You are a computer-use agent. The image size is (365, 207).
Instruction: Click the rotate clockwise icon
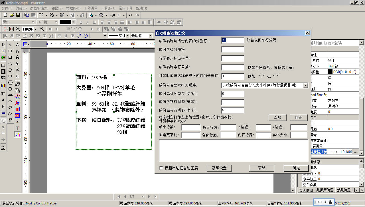[79, 36]
